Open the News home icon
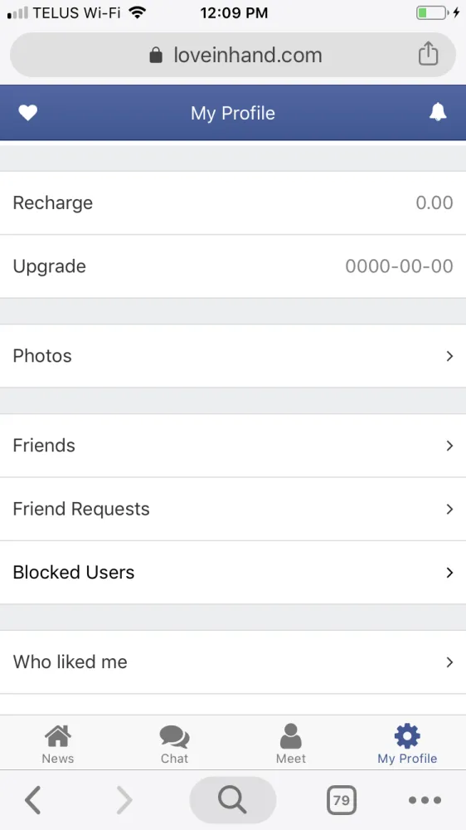The image size is (466, 830). 58,736
